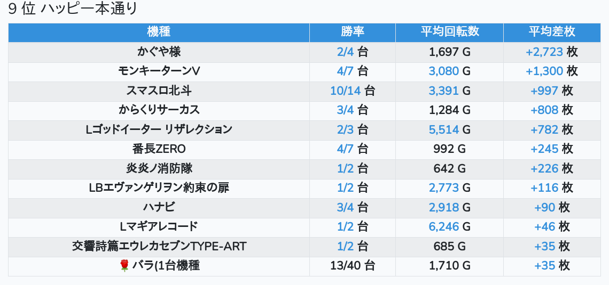609x285 pixels.
Task: Open the 3,080 G average spins link
Action: click(x=443, y=71)
